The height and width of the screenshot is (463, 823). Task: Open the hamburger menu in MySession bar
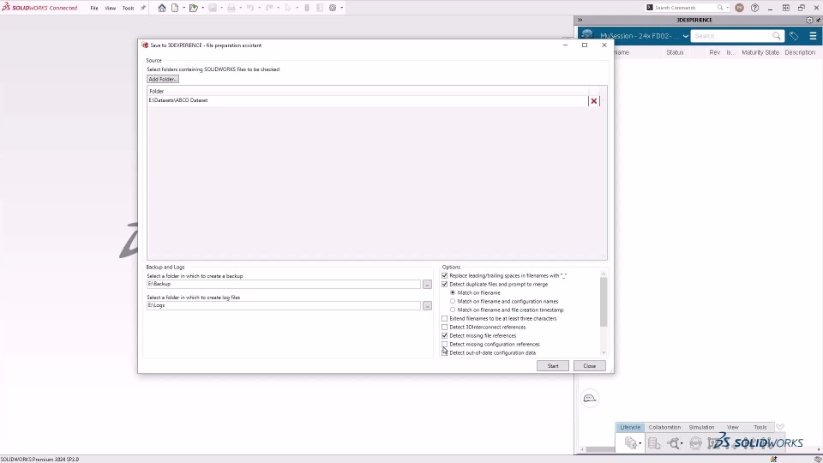tap(813, 36)
